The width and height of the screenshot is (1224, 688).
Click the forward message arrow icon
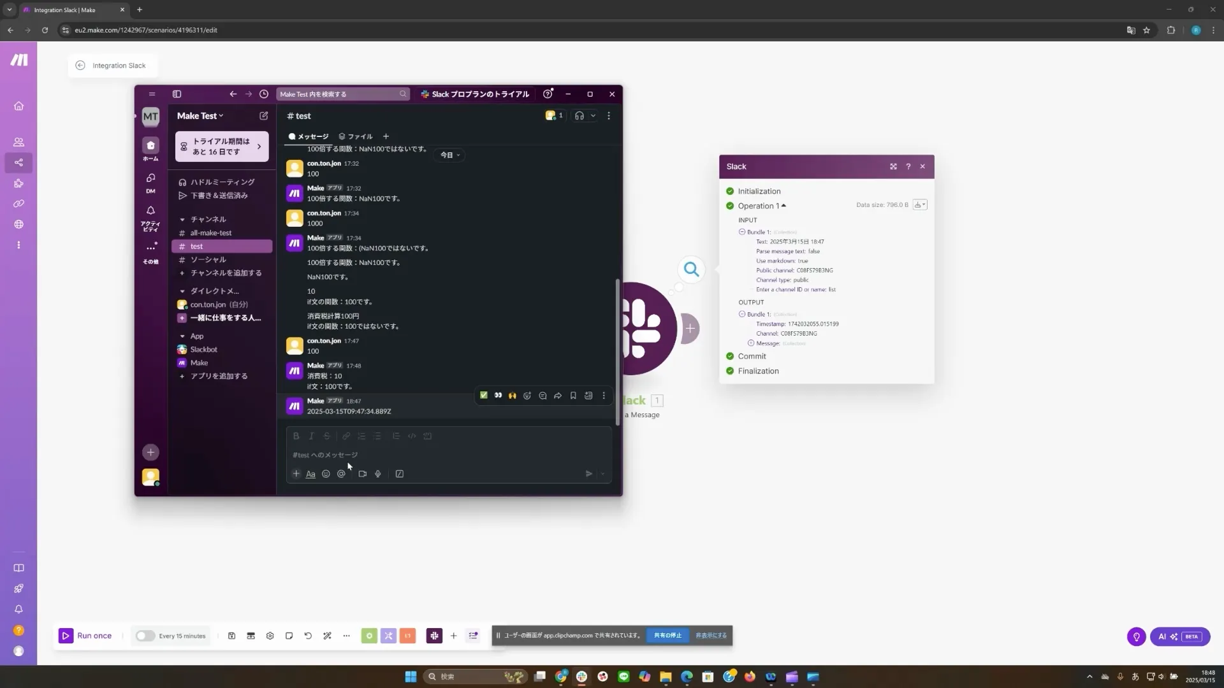pos(558,396)
